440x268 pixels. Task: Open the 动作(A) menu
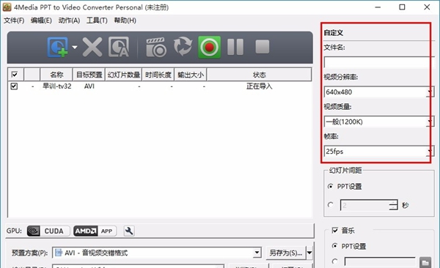(70, 21)
